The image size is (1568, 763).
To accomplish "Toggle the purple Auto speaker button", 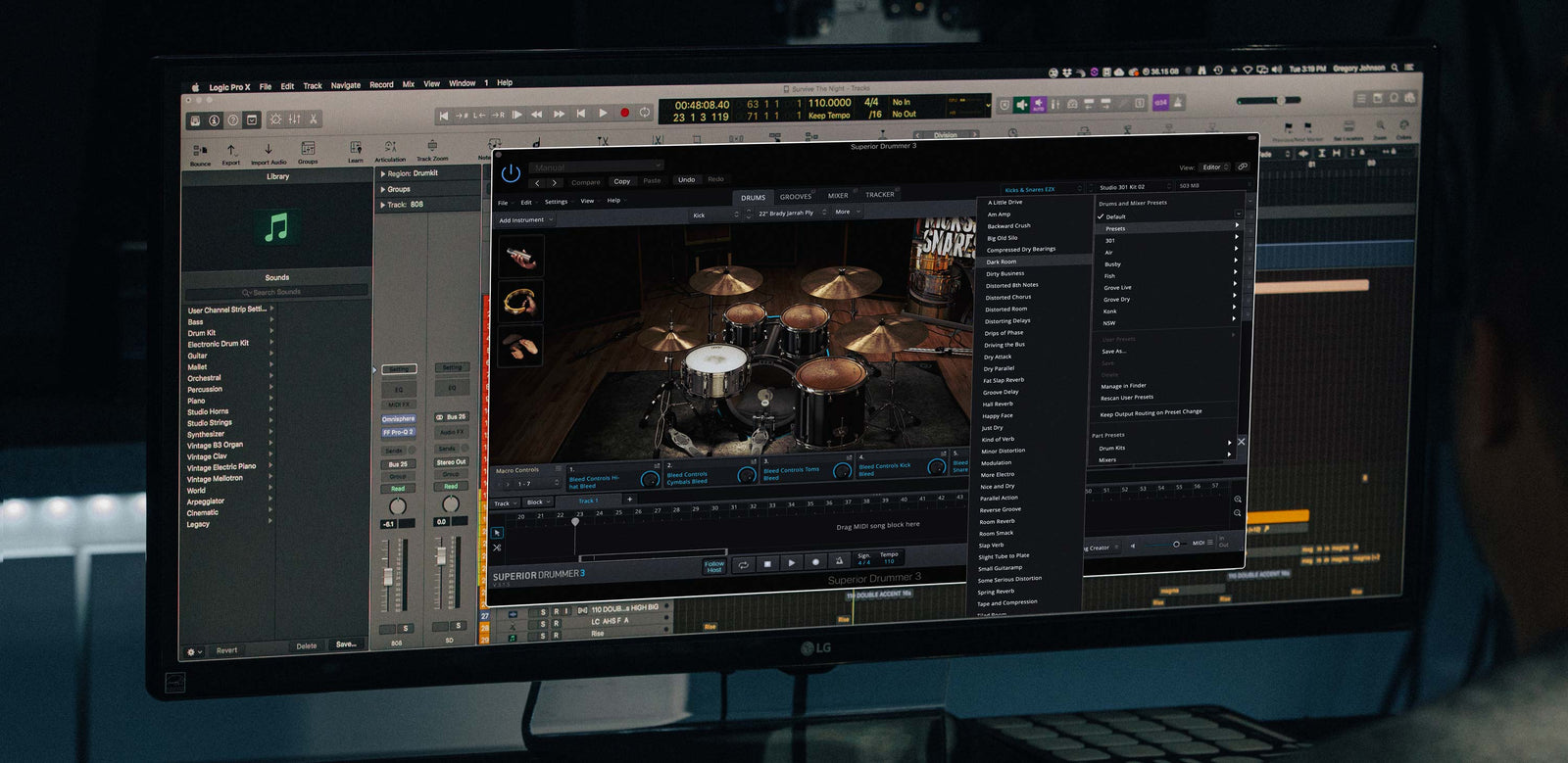I will coord(1039,104).
